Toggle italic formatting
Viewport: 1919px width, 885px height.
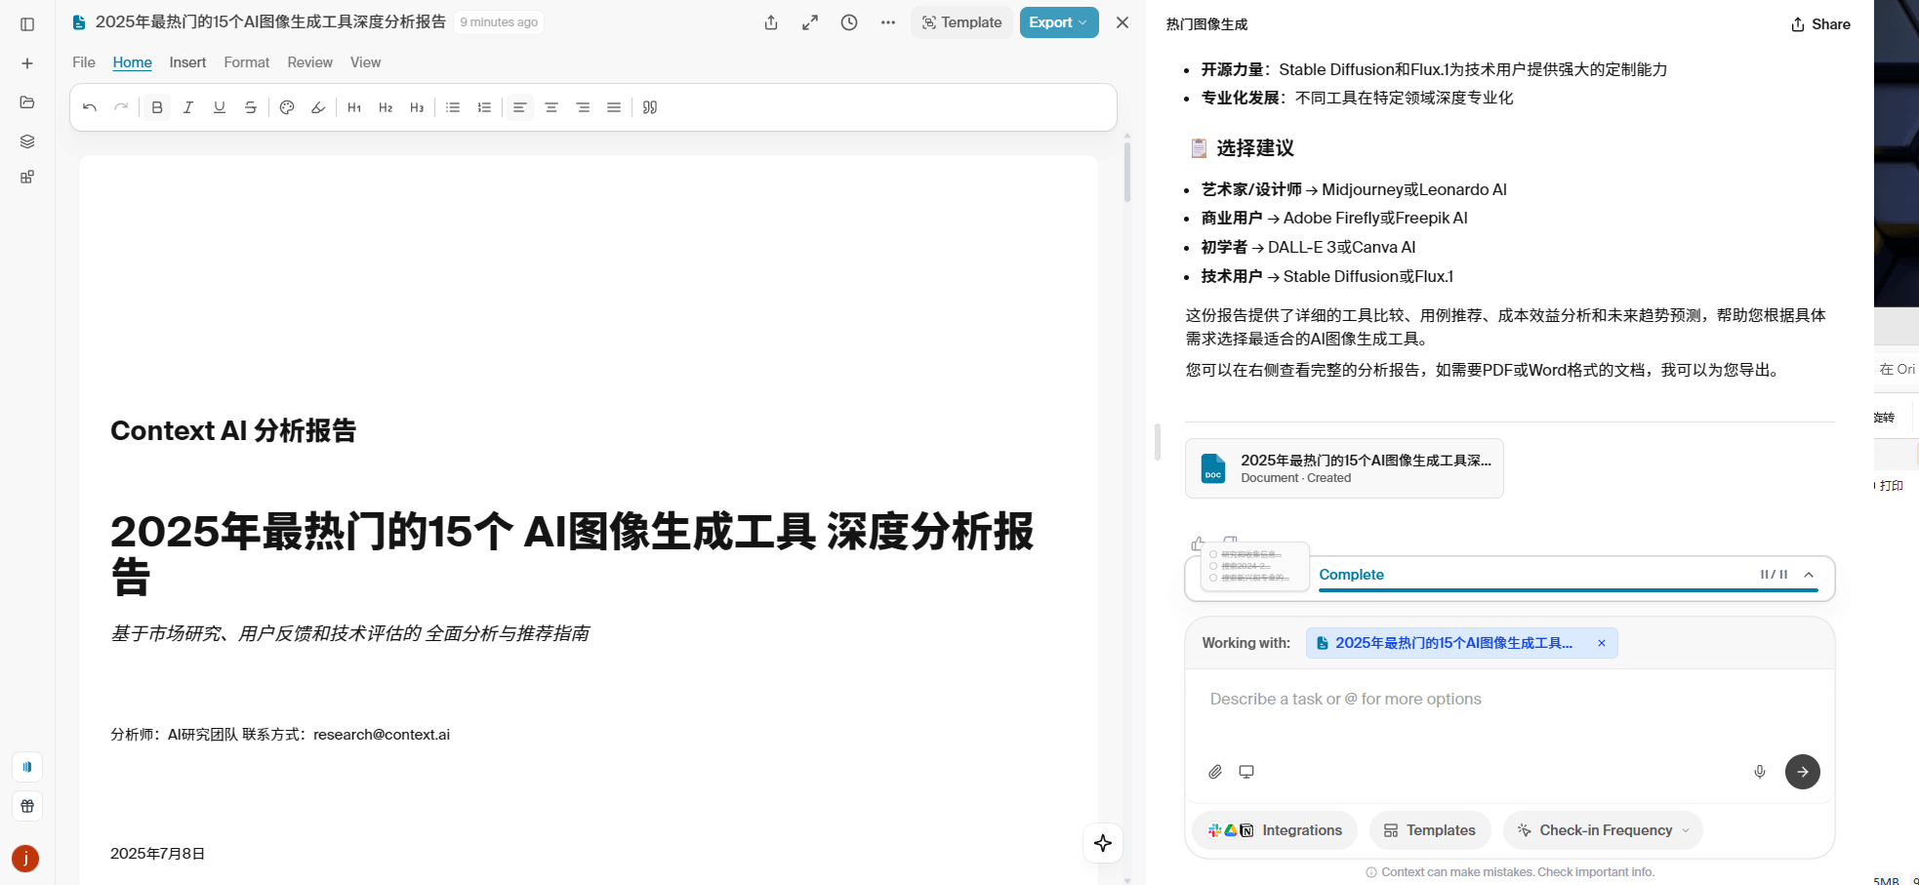coord(188,107)
